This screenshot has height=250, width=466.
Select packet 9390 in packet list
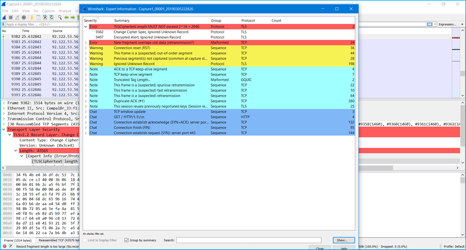(x=41, y=79)
